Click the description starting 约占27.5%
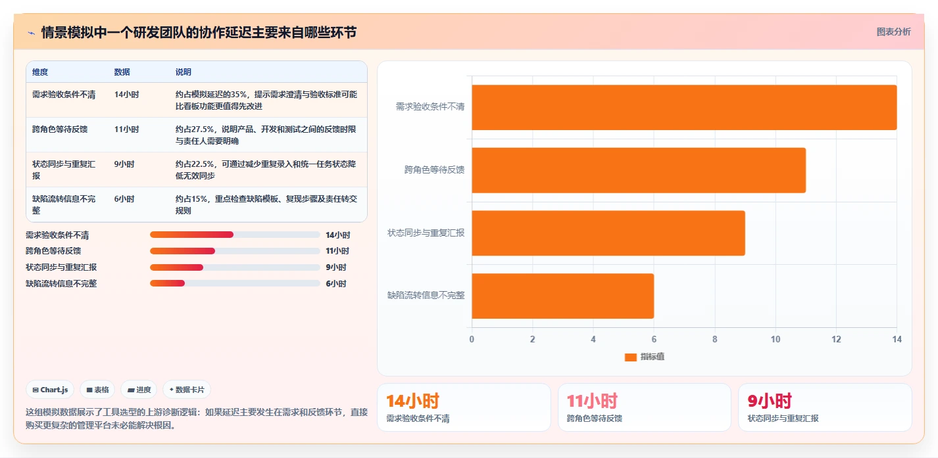 coord(266,135)
